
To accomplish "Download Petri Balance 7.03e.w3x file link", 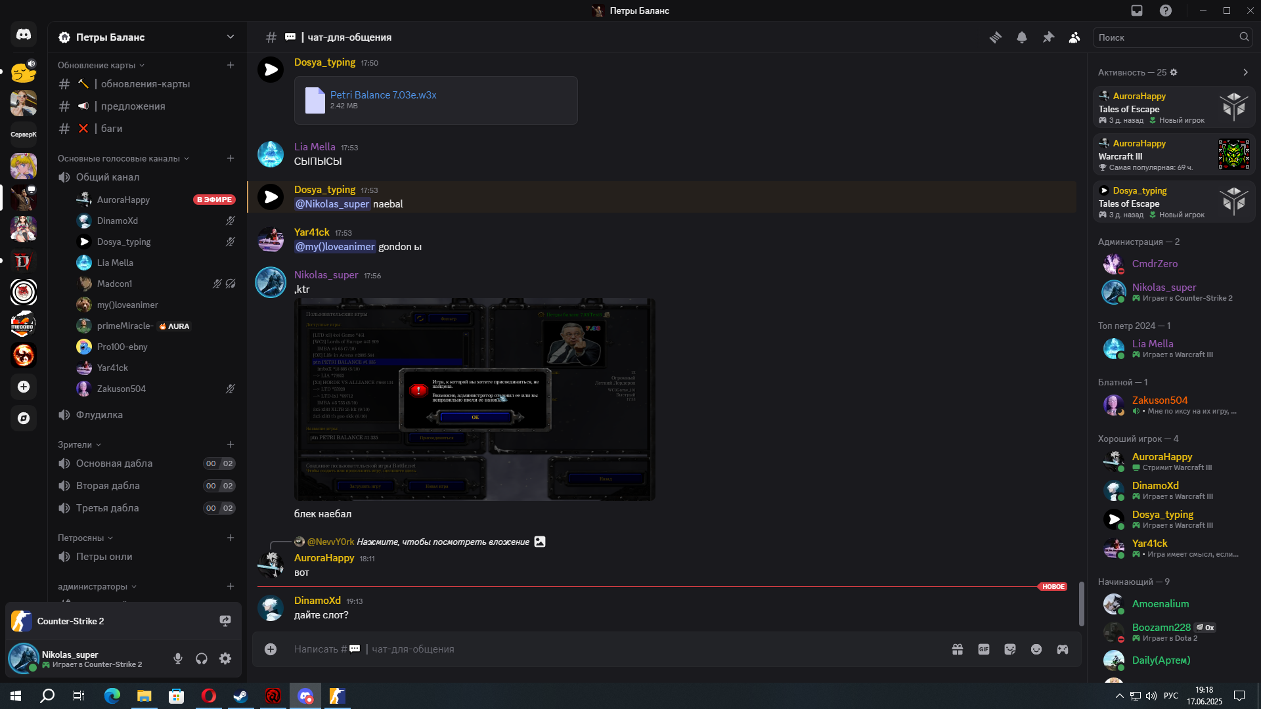I will pyautogui.click(x=383, y=95).
